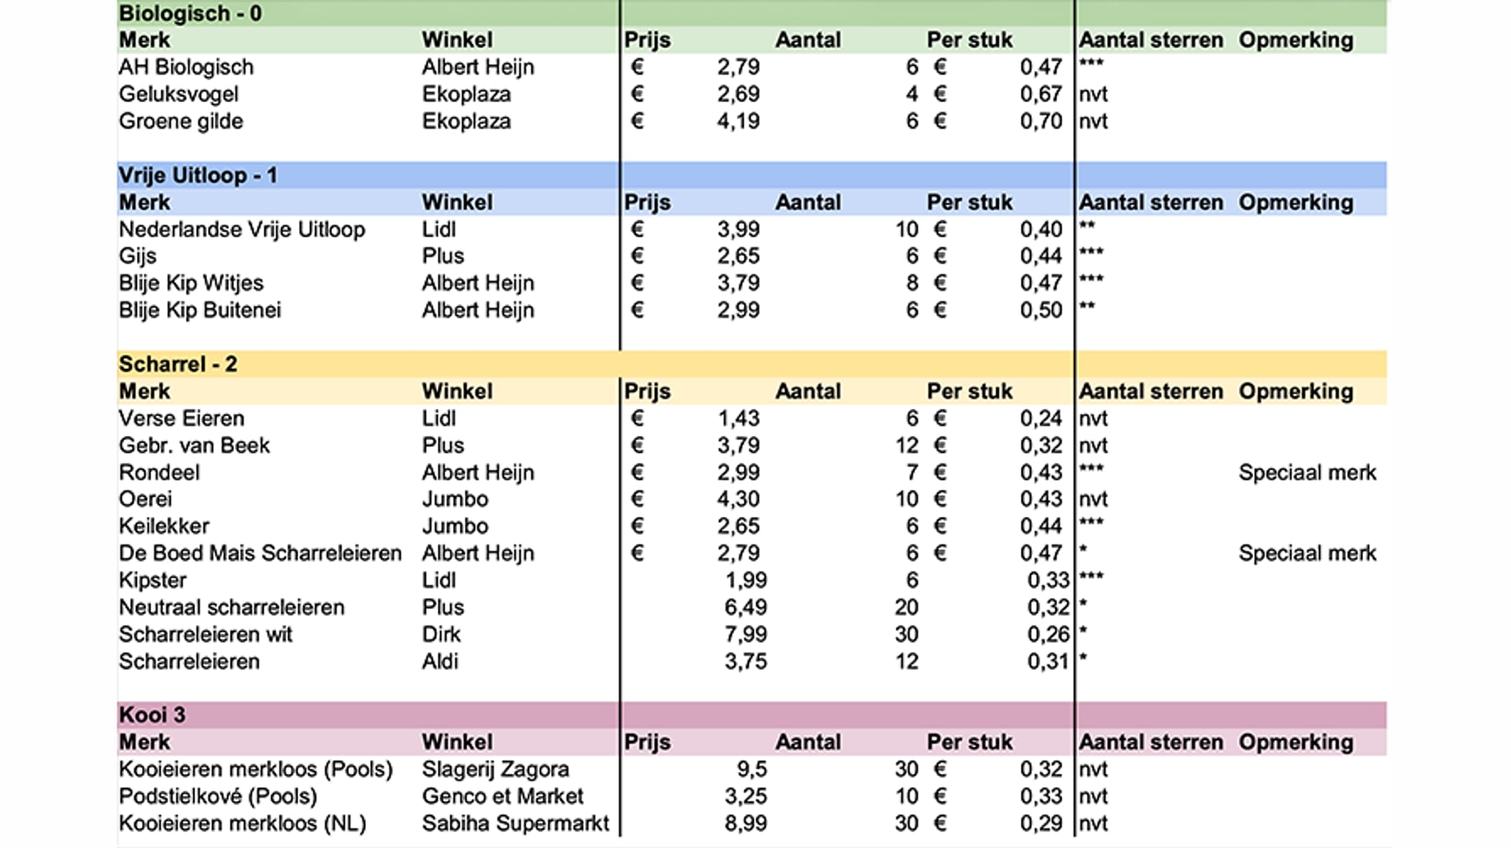Select the 'Sabiha Supermarkt' cell
Viewport: 1511px width, 848px height.
click(515, 824)
